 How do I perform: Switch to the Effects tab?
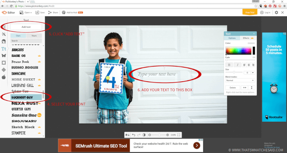point(248,38)
